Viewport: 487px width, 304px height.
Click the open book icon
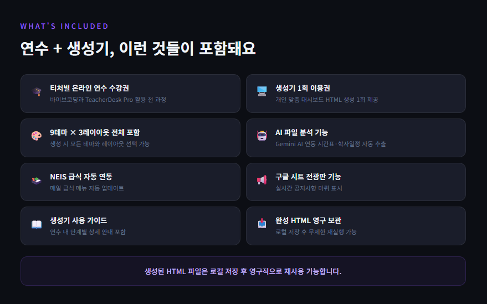pos(37,224)
